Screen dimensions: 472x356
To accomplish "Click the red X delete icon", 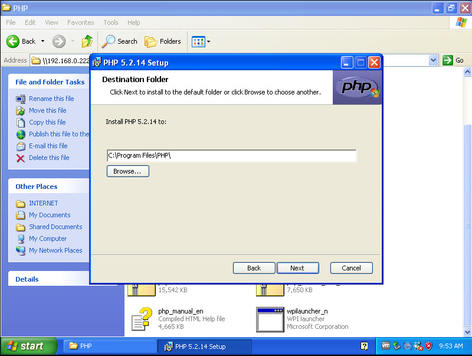I will point(21,158).
